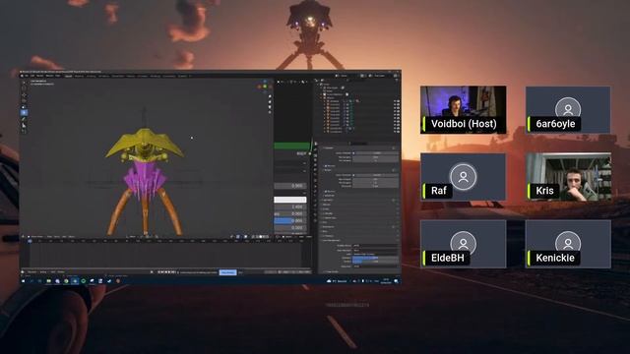Select the Annotate pencil tool
The width and height of the screenshot is (630, 354).
pyautogui.click(x=24, y=119)
